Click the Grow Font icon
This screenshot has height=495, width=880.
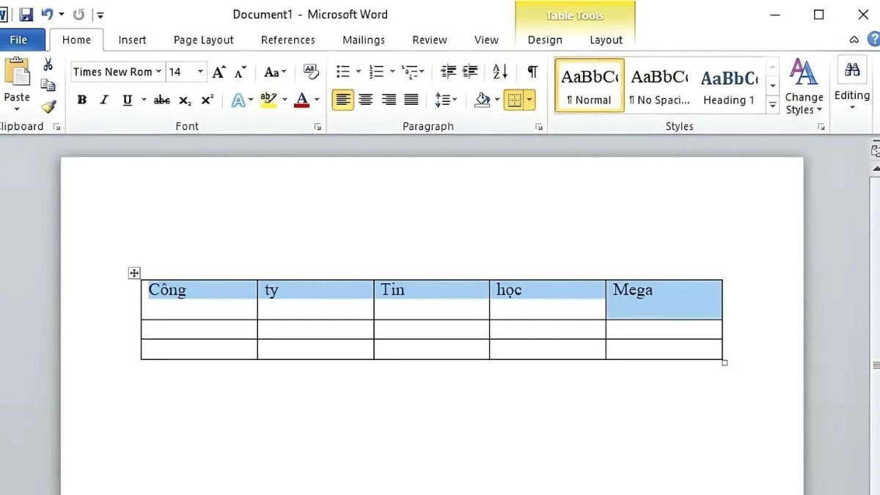point(219,72)
